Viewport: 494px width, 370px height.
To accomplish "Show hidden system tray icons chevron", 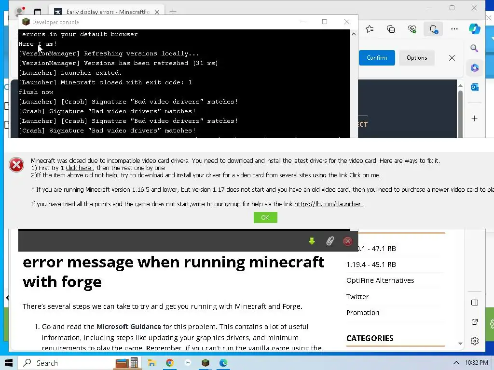I will point(456,363).
